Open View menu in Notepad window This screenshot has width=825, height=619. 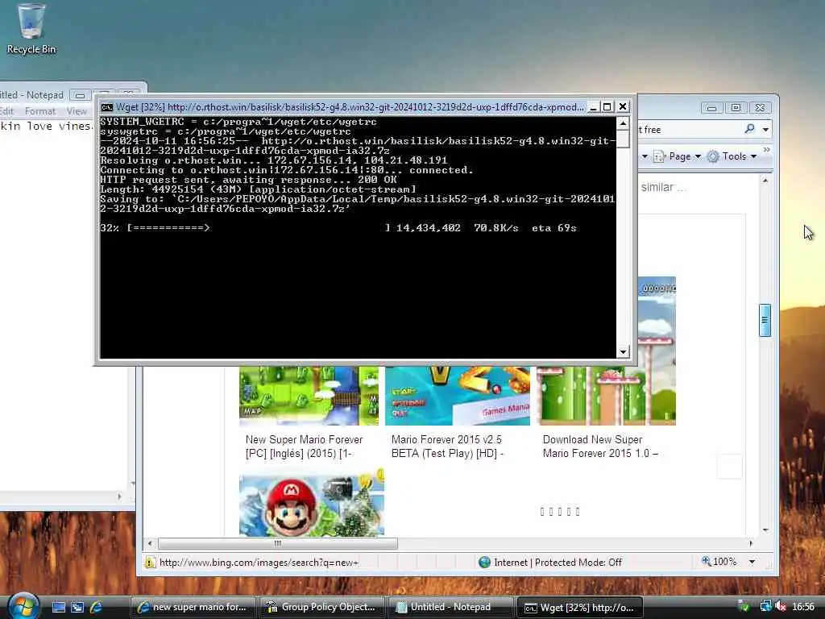pyautogui.click(x=77, y=111)
